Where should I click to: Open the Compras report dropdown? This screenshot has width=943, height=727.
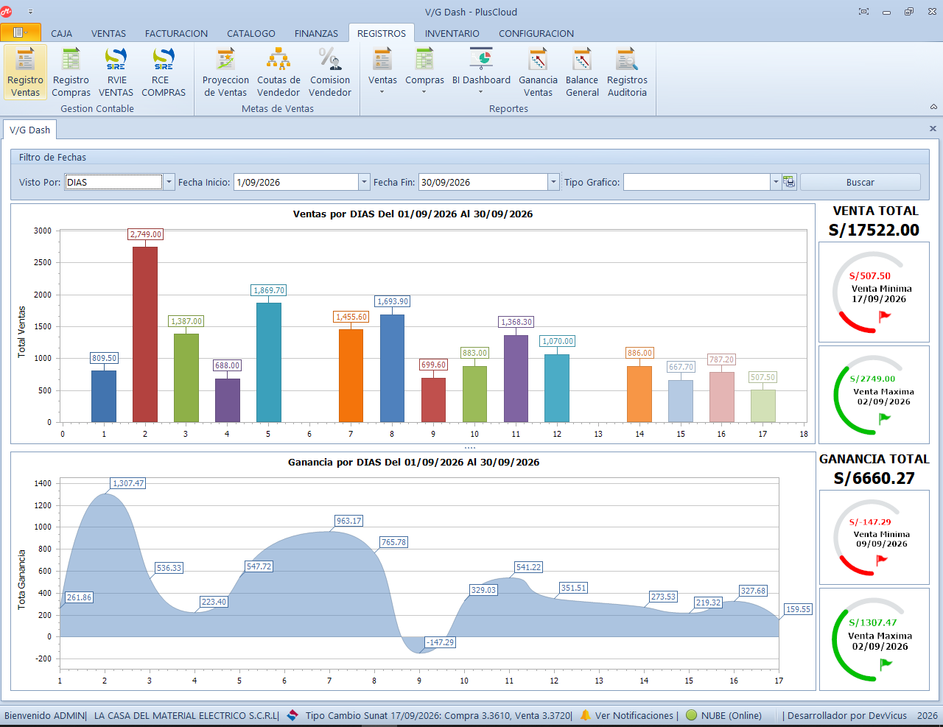tap(424, 72)
